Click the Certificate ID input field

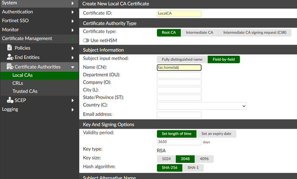(179, 14)
